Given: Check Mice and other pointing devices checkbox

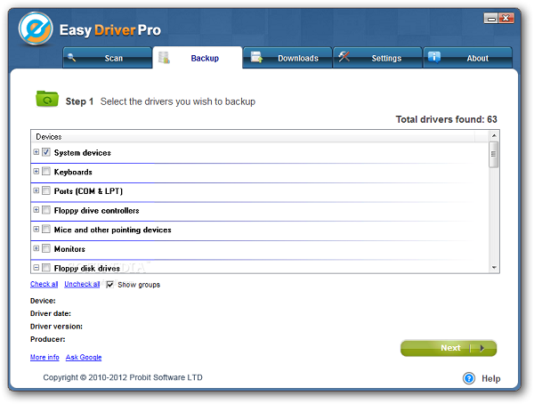Looking at the screenshot, I should click(x=46, y=229).
